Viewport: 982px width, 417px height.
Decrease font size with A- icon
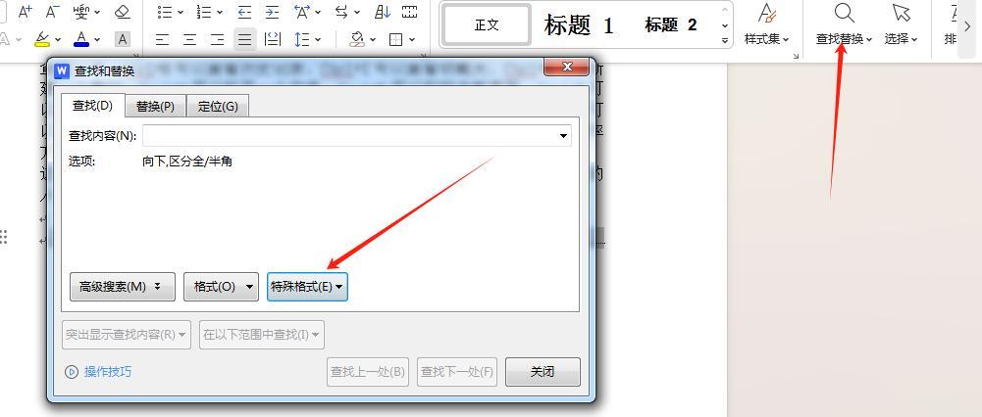pos(53,11)
